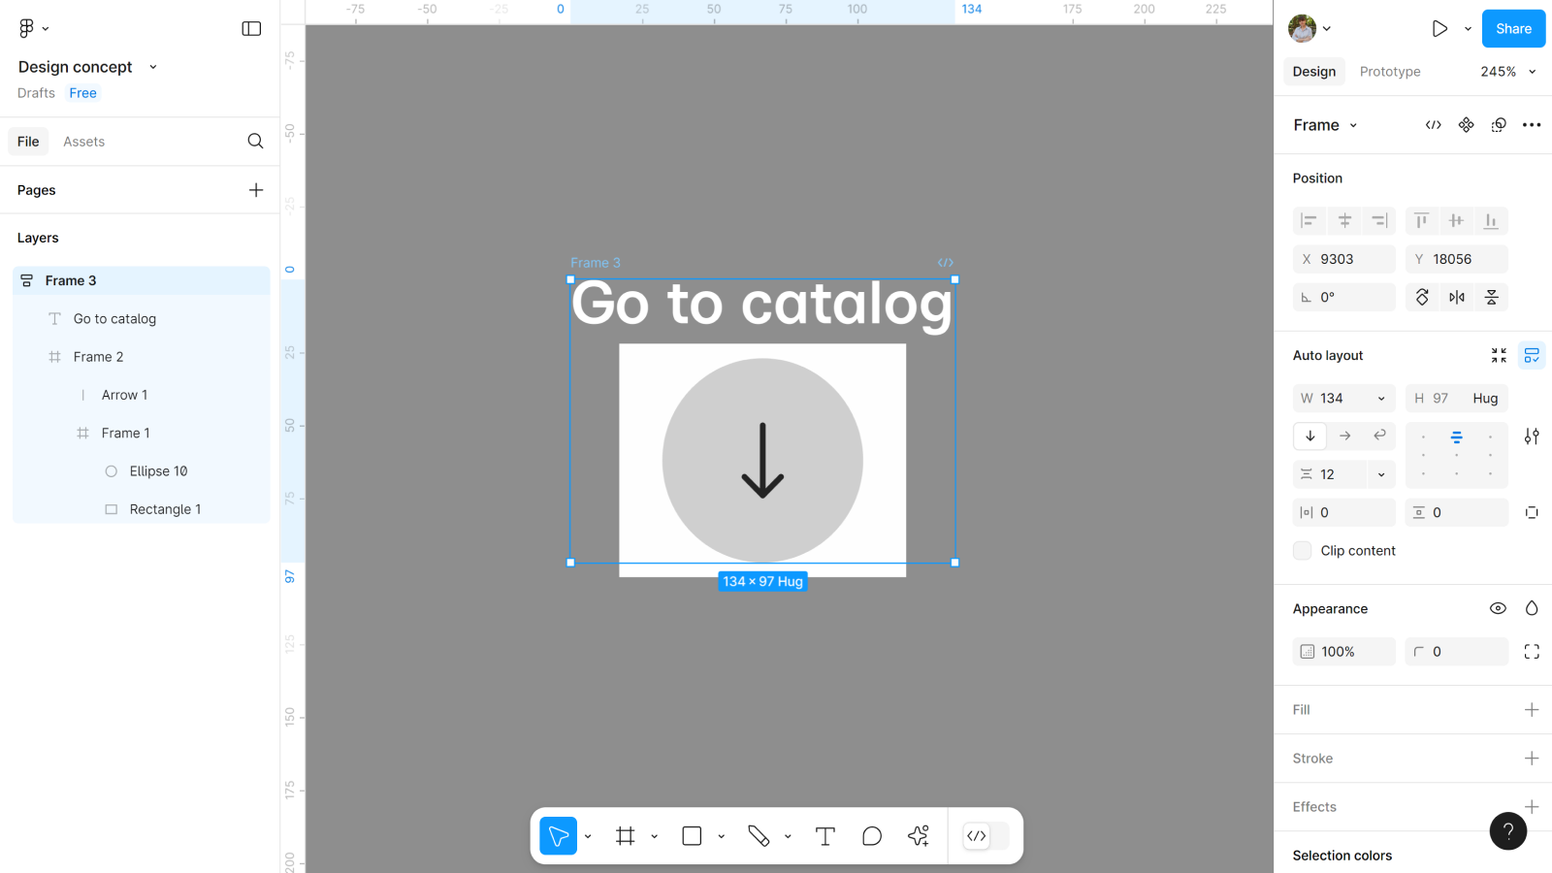Switch to the Assets tab
Image resolution: width=1552 pixels, height=873 pixels.
coord(83,142)
